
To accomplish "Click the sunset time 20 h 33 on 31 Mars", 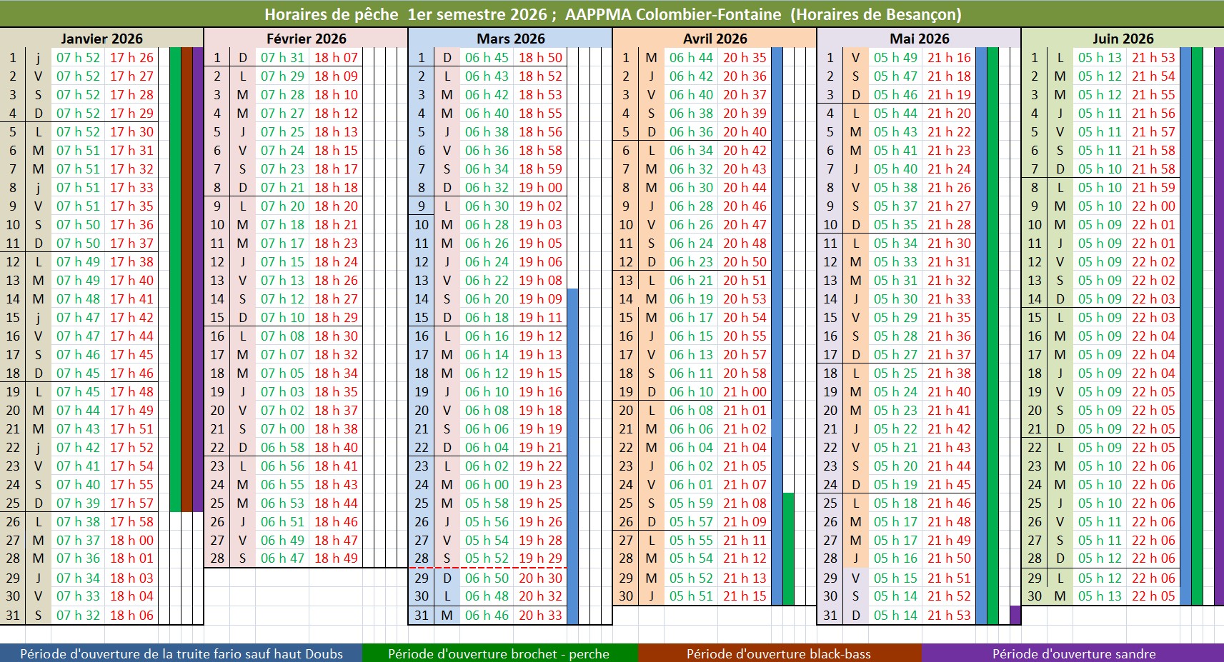I will pos(540,615).
